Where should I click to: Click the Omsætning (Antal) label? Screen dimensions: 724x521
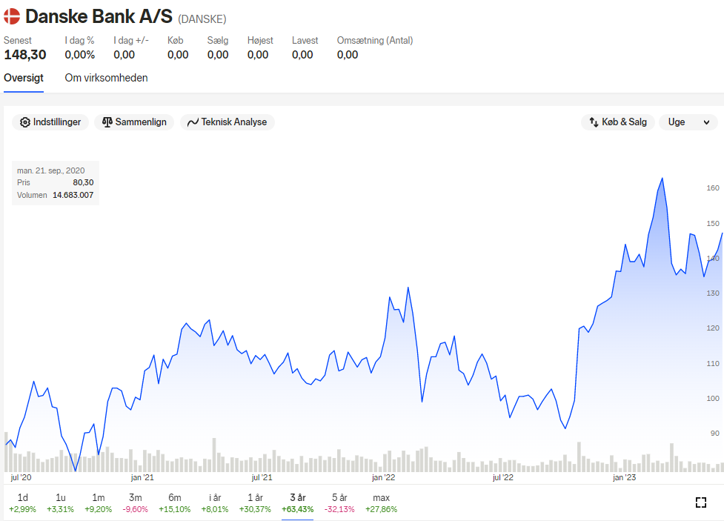[x=375, y=40]
